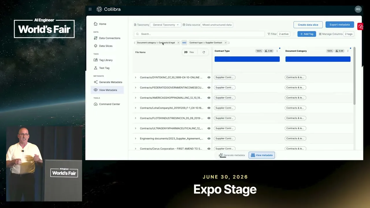Go to Home in the sidebar
The height and width of the screenshot is (208, 370).
[x=100, y=24]
